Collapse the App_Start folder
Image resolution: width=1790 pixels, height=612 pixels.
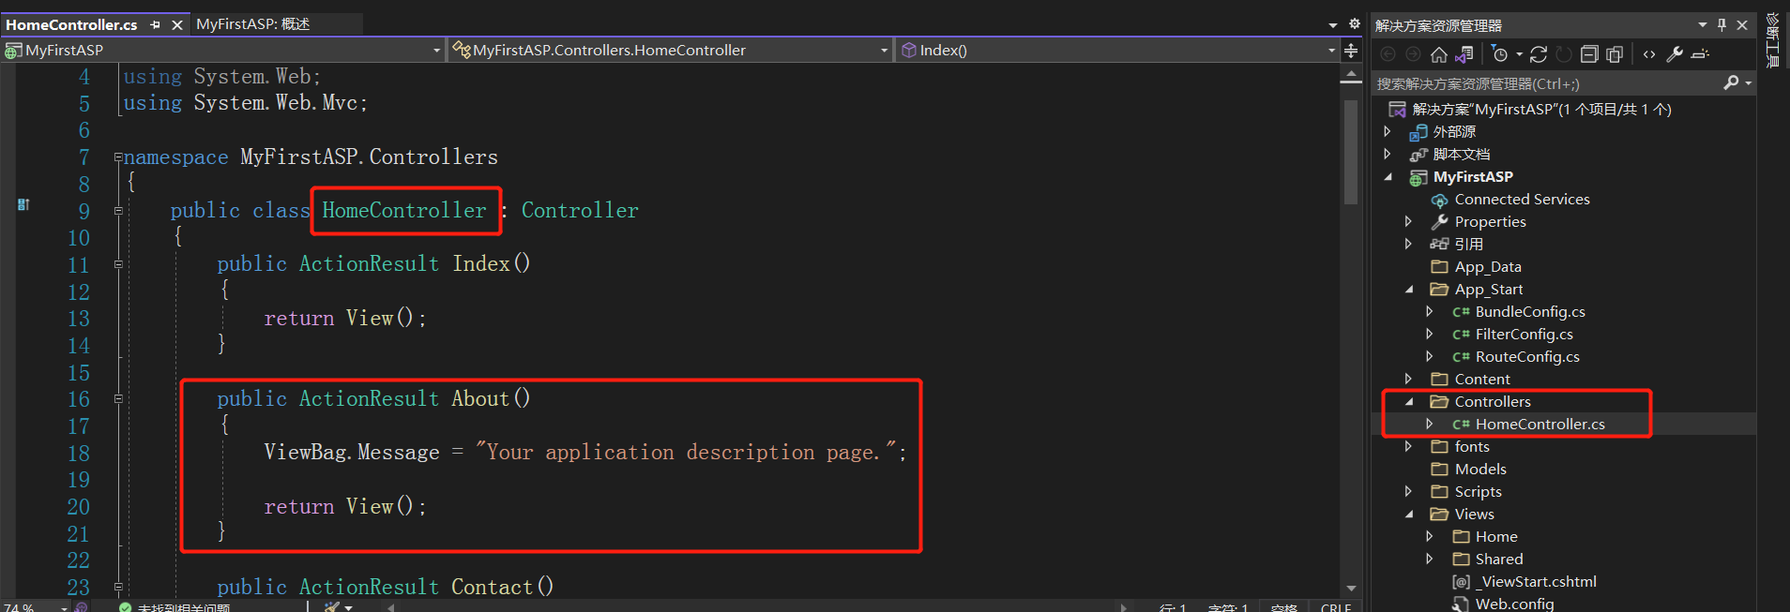click(x=1409, y=290)
